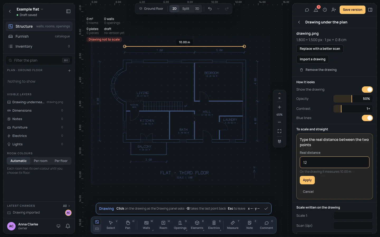The height and width of the screenshot is (237, 380).
Task: Open the Furnish section
Action: tap(39, 36)
